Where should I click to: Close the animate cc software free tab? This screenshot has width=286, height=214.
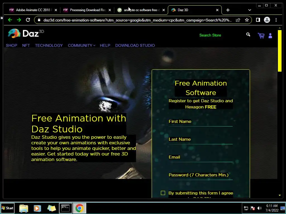pyautogui.click(x=164, y=10)
